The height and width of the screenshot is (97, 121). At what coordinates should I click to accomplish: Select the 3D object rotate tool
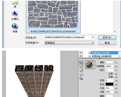tap(81, 63)
